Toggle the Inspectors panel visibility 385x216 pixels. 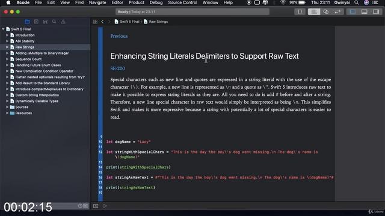[x=376, y=12]
